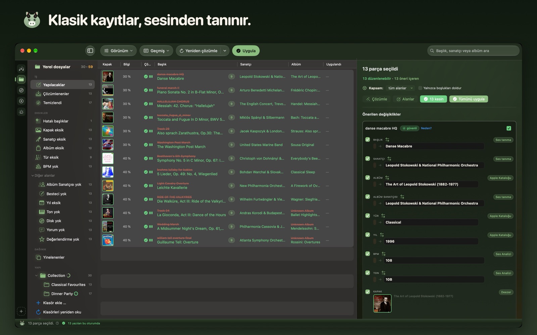Click the search field for titles

[x=473, y=51]
